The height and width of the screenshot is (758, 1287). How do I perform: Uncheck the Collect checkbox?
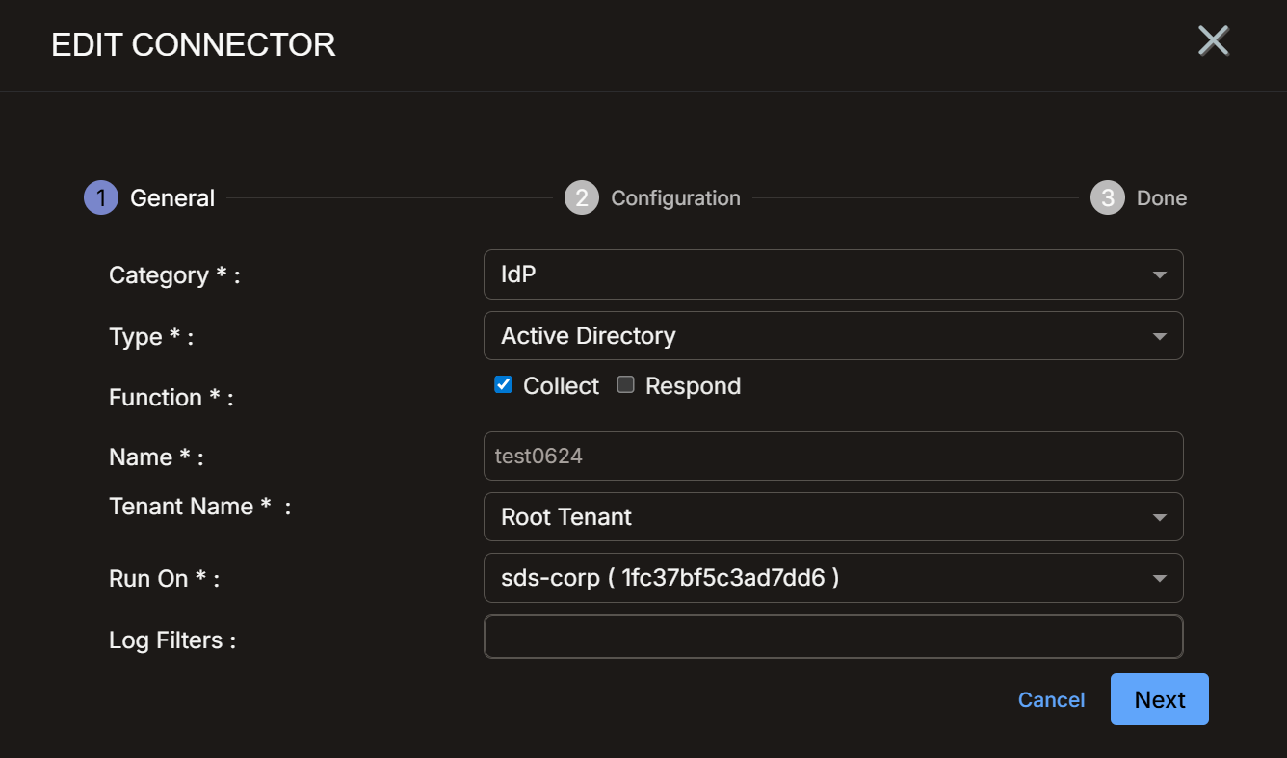pyautogui.click(x=503, y=385)
